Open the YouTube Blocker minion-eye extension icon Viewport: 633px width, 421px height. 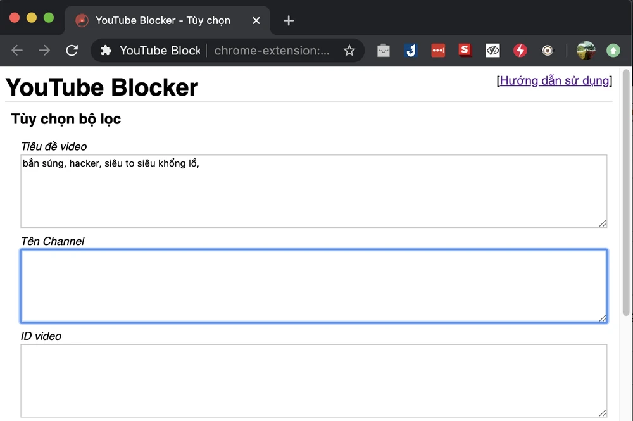pyautogui.click(x=548, y=51)
